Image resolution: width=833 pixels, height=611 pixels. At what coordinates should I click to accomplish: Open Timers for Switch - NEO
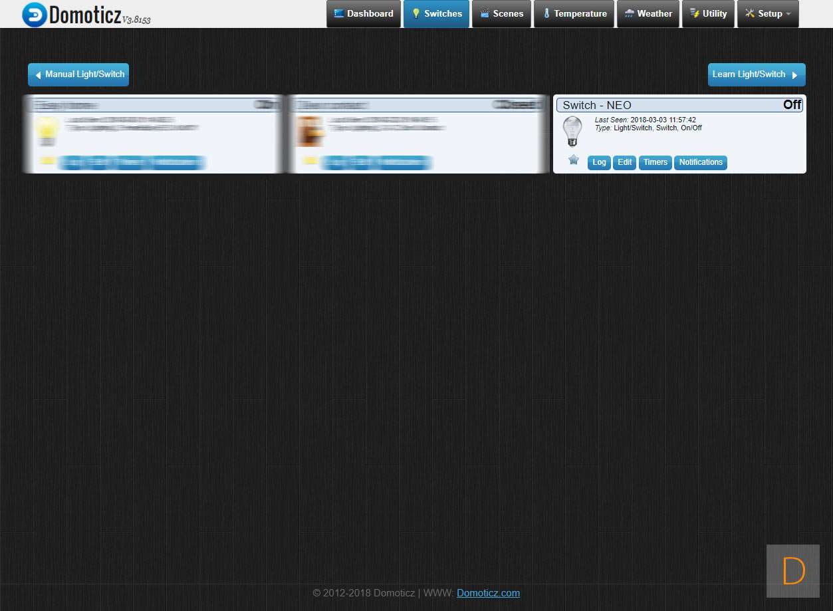[x=655, y=163]
